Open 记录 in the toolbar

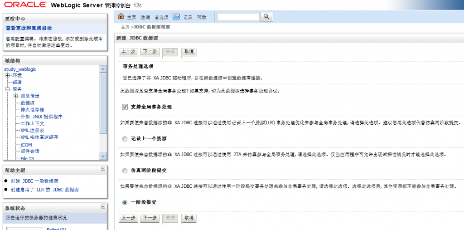pos(188,17)
